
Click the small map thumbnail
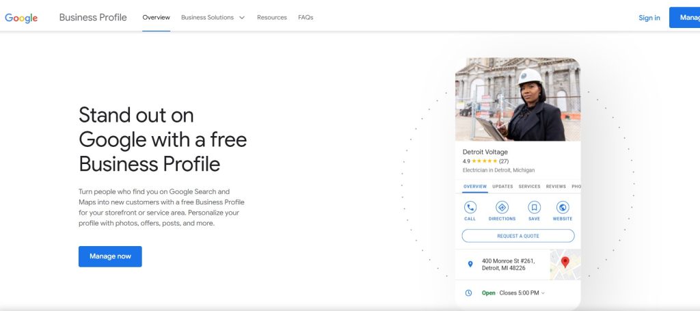click(565, 265)
